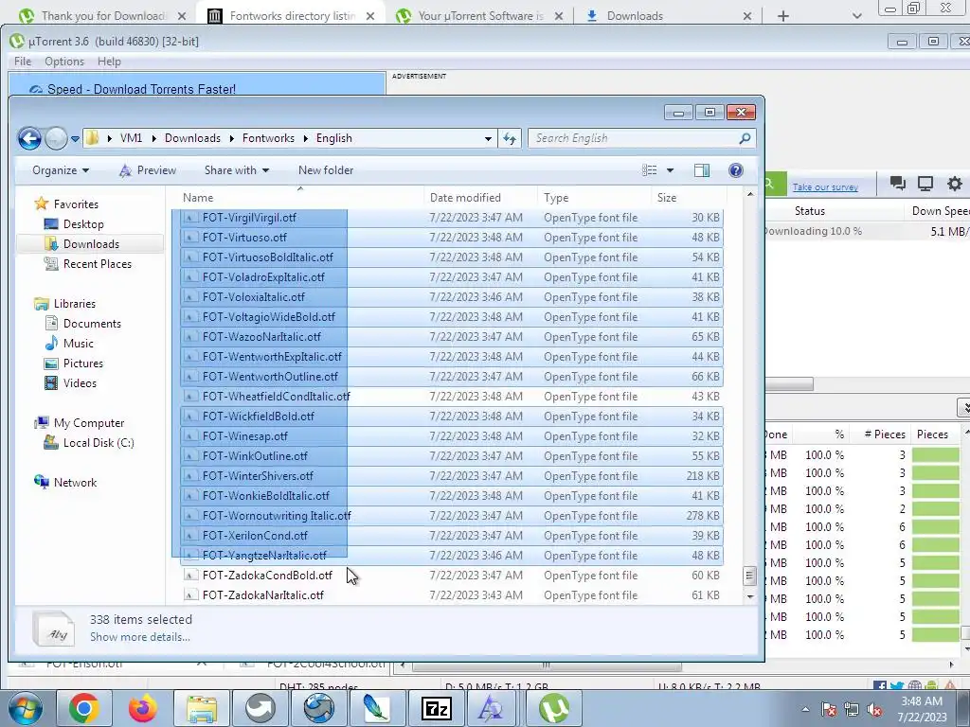Screen dimensions: 970x727
Task: Open Firefox from the taskbar
Action: coord(142,708)
